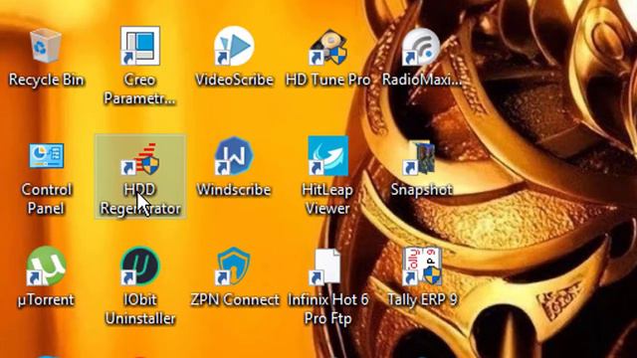Select the HitLeap Viewer icon

click(327, 156)
